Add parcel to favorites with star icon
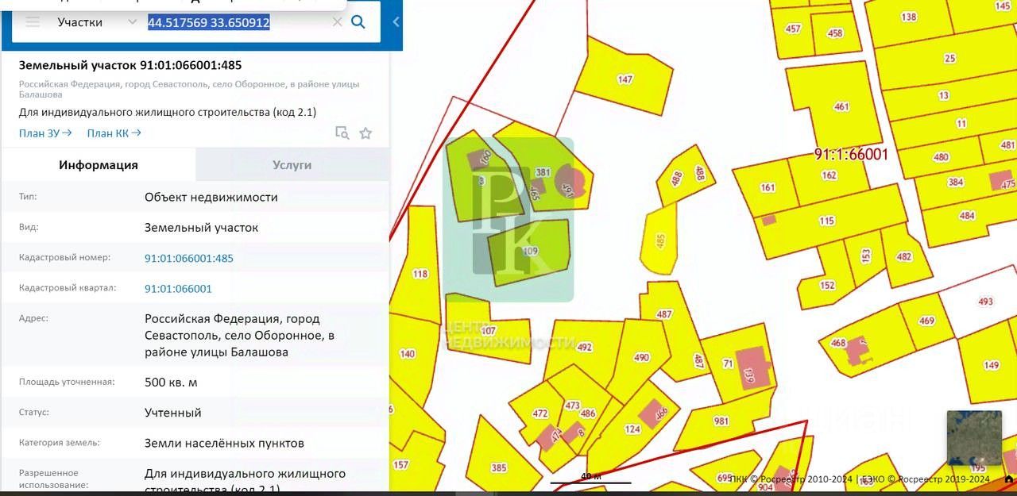 [x=365, y=133]
